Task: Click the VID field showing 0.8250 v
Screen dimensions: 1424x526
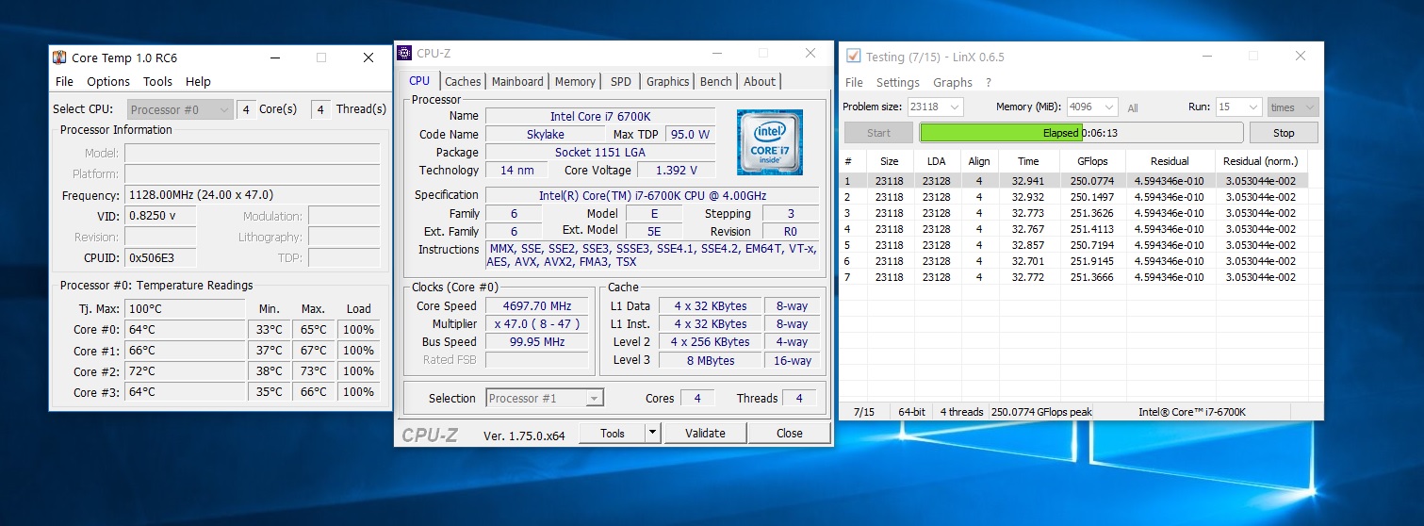Action: 160,216
